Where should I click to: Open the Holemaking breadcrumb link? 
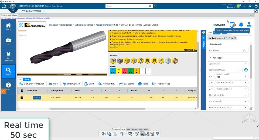pyautogui.click(x=66, y=25)
